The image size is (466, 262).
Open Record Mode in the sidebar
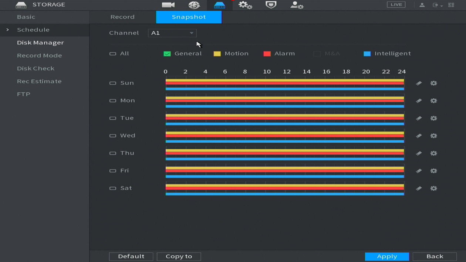click(x=39, y=55)
